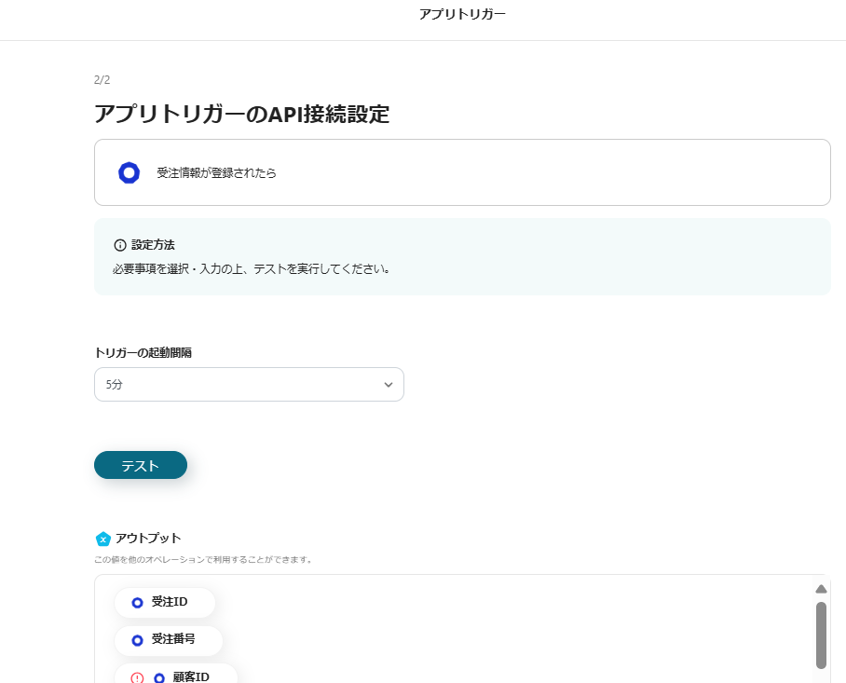This screenshot has width=846, height=683.
Task: Click the output list scroll-up arrow
Action: click(x=821, y=589)
